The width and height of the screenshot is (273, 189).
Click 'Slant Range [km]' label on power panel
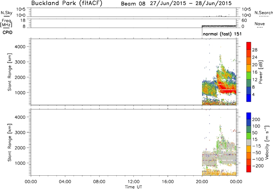click(10, 72)
